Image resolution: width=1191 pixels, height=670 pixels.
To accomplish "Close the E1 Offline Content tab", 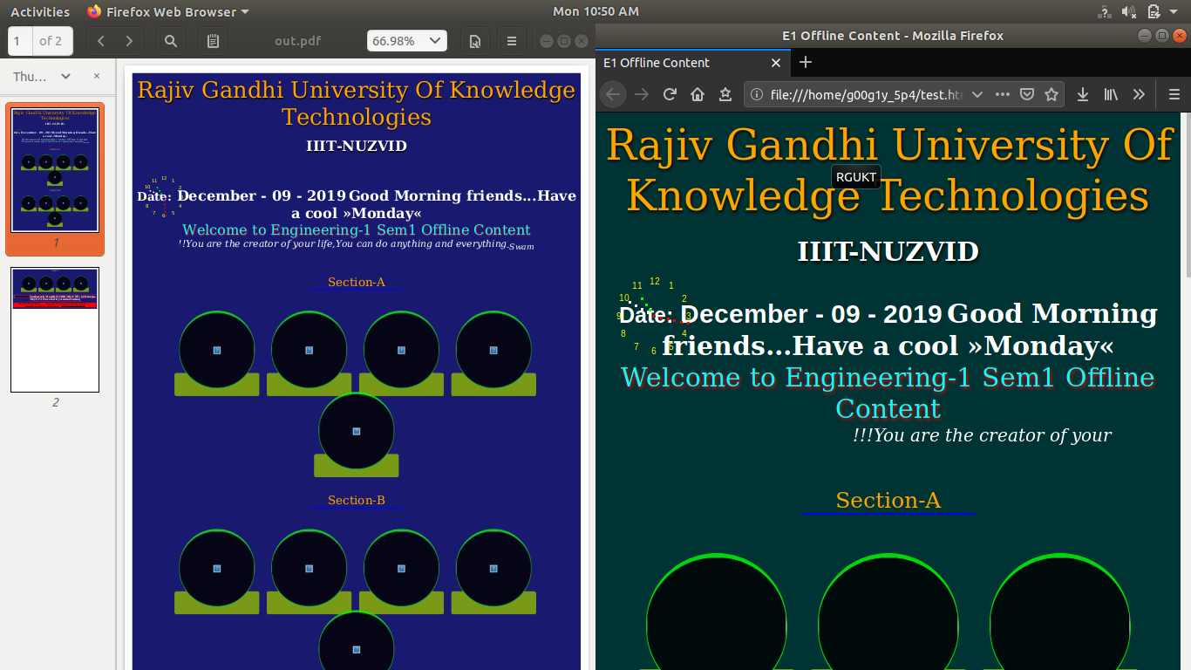I will click(x=776, y=63).
